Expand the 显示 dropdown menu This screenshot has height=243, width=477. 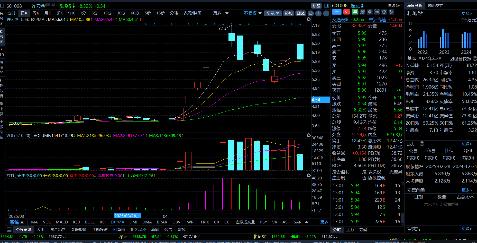tap(273, 13)
